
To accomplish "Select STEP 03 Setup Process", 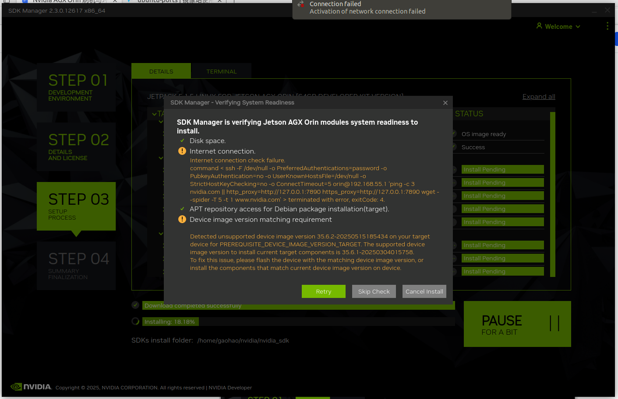I will tap(76, 206).
